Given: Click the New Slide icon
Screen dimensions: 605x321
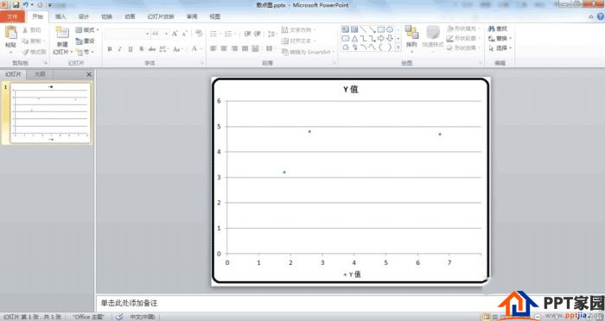Looking at the screenshot, I should pyautogui.click(x=62, y=33).
